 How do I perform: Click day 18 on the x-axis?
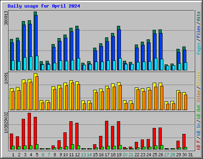click(113, 155)
